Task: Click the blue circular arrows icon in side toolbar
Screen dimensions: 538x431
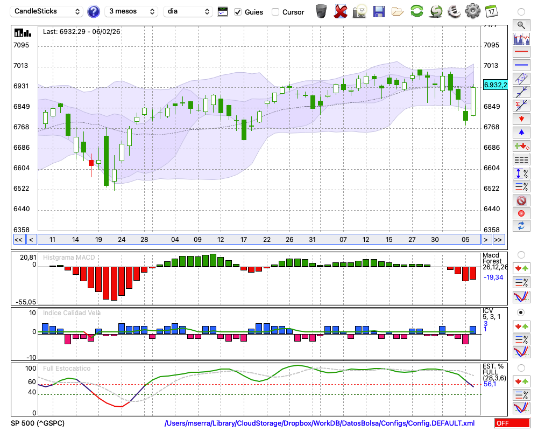Action: (x=521, y=226)
